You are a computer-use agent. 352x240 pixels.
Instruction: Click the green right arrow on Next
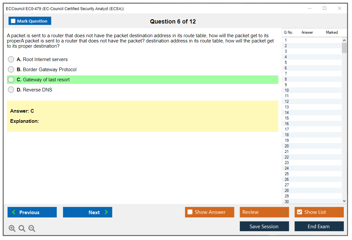(106, 212)
